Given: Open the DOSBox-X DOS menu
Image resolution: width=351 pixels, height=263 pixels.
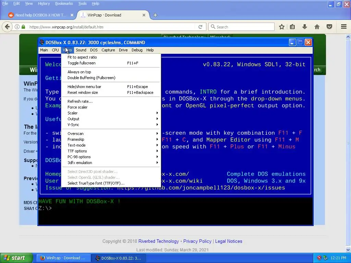Looking at the screenshot, I should click(94, 50).
